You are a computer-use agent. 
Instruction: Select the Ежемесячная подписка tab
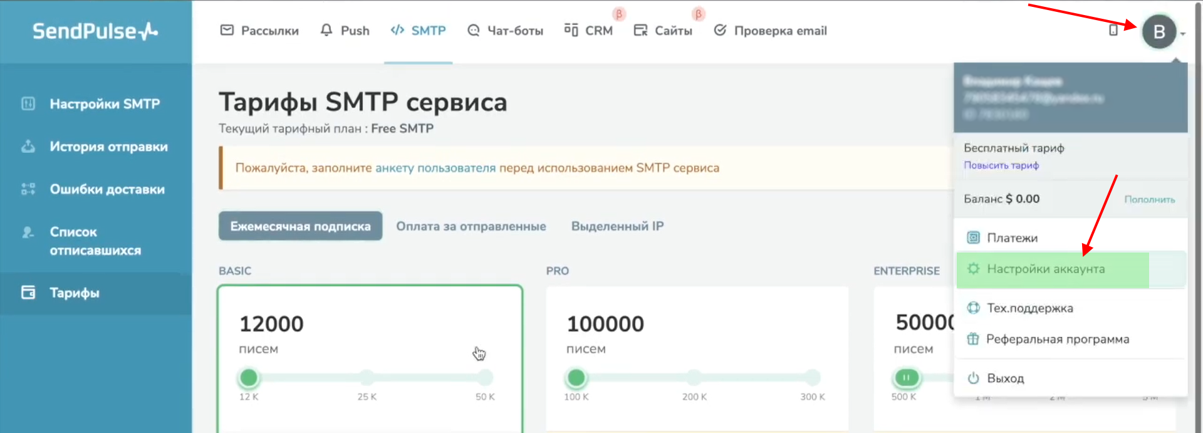300,226
